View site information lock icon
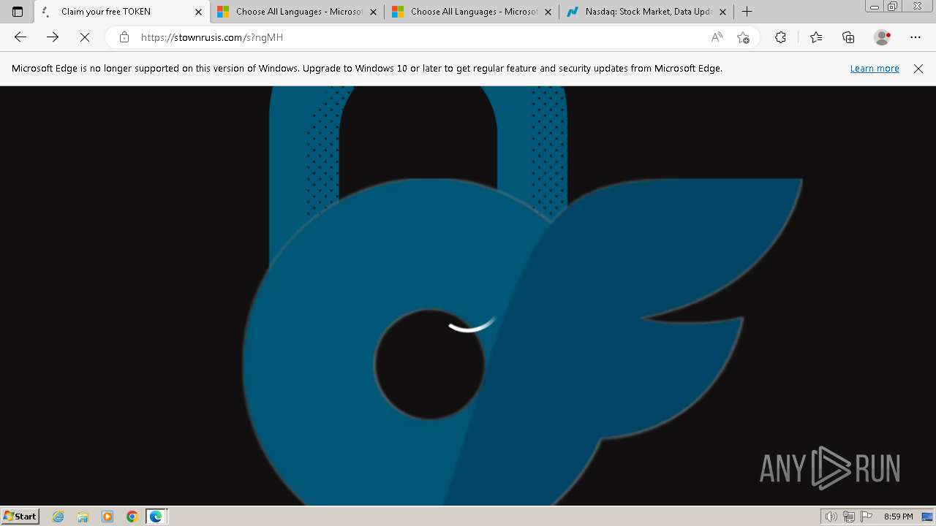The height and width of the screenshot is (526, 936). coord(124,37)
